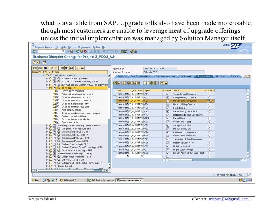The height and width of the screenshot is (214, 277).
Task: Click the tree panel vertical scrollbar
Action: 109,122
